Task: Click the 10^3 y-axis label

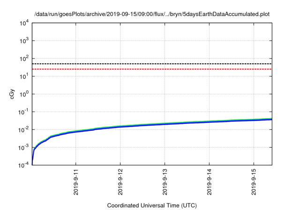Action: coord(24,41)
